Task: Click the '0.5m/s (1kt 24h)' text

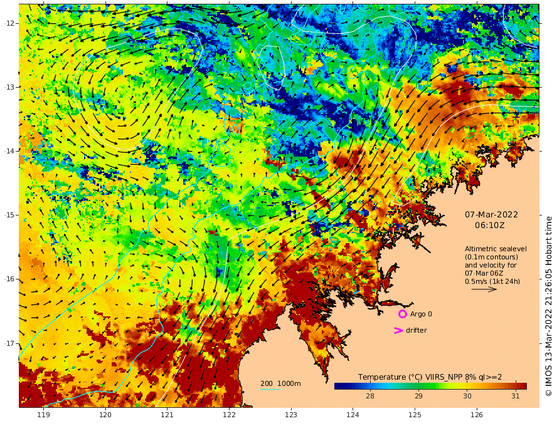Action: (x=492, y=281)
